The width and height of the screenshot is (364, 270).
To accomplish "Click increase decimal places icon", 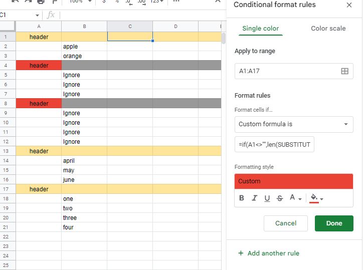I will [x=141, y=2].
